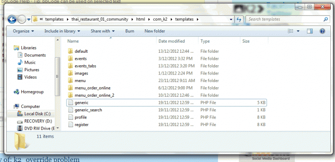Select RECOVERY (D:) drive

[38, 121]
